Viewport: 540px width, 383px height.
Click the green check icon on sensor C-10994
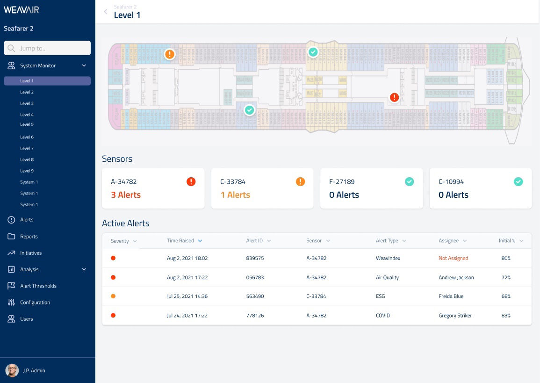tap(518, 181)
